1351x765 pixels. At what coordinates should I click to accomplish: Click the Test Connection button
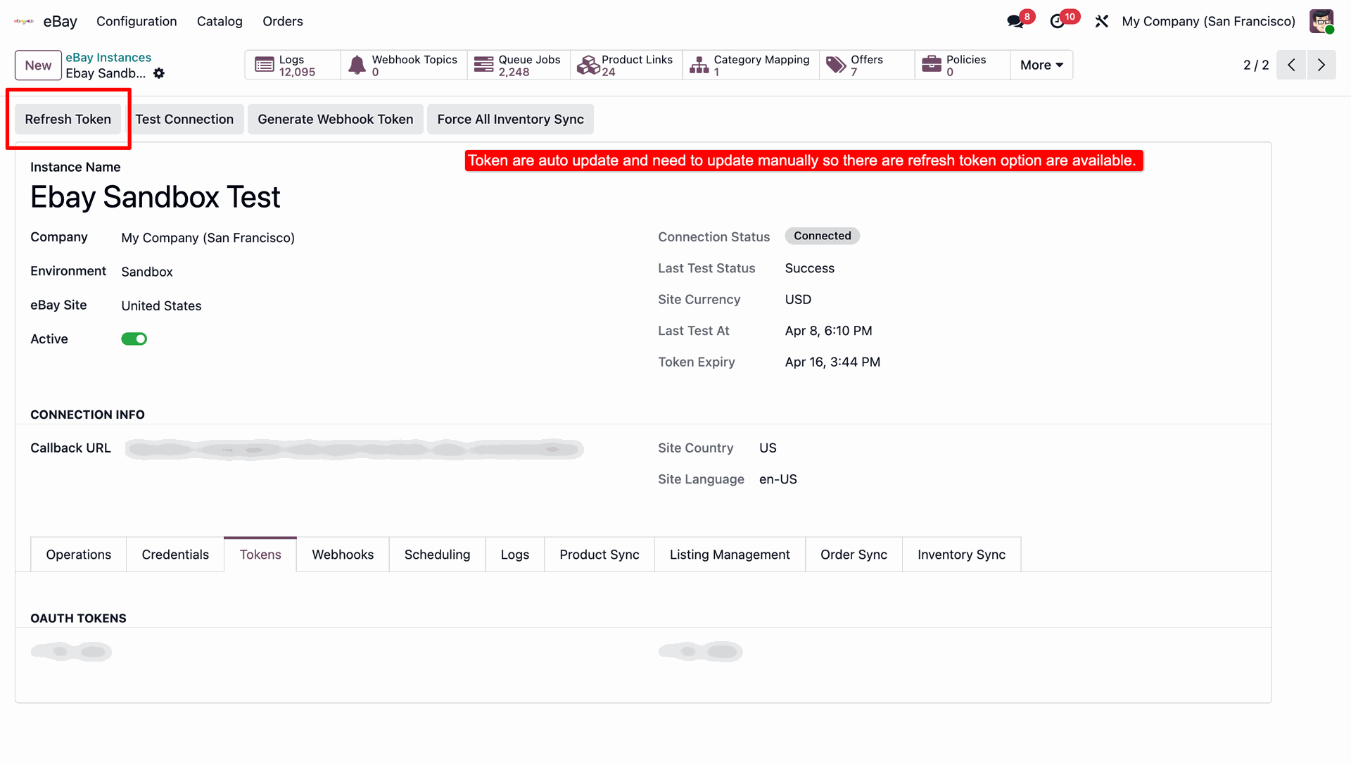coord(184,120)
